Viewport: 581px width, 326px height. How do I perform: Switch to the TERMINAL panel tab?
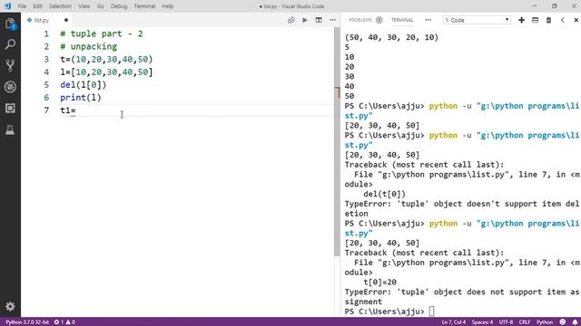point(402,20)
